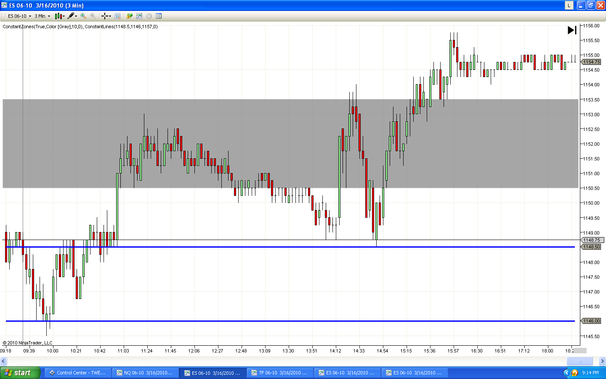Click the lower blue 1146.00 horizontal line
The image size is (606, 379).
[290, 321]
